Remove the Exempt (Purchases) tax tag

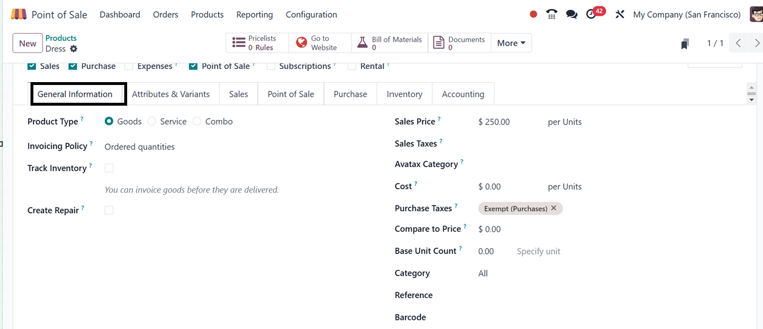(554, 208)
